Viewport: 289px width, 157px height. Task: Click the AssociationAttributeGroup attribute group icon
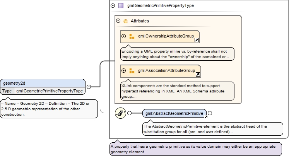pos(132,71)
